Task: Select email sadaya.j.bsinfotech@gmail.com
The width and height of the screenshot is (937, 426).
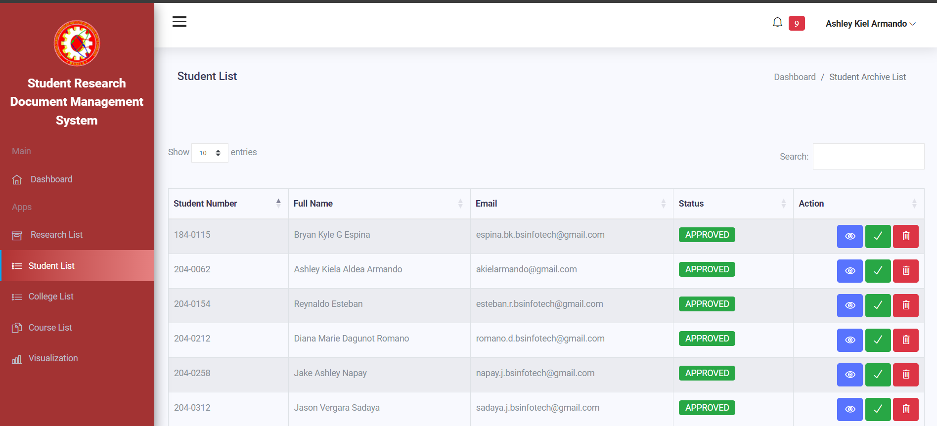Action: [x=537, y=408]
